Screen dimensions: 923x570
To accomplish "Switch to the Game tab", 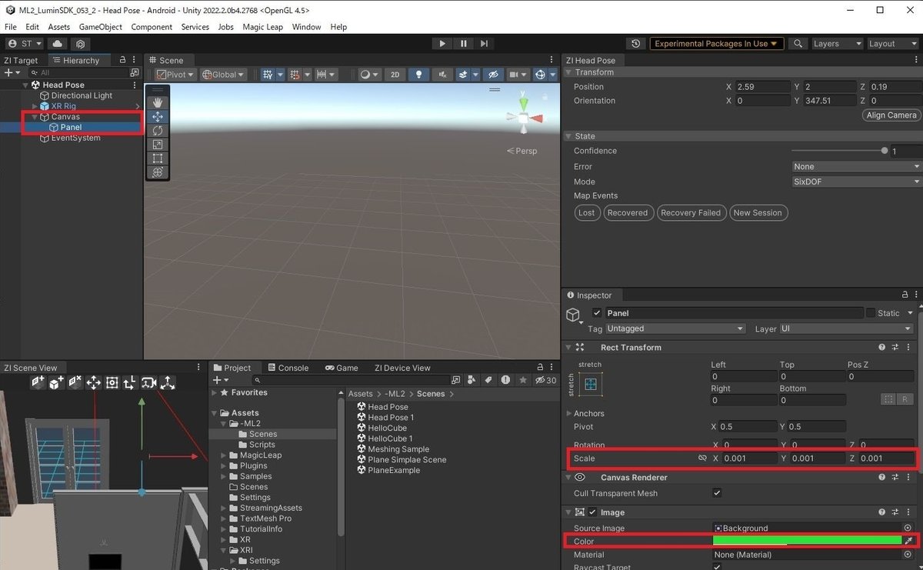I will (342, 368).
